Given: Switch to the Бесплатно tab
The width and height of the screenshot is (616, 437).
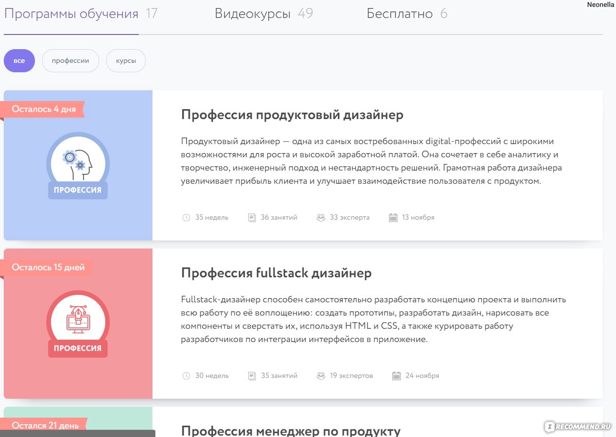Looking at the screenshot, I should pyautogui.click(x=399, y=14).
